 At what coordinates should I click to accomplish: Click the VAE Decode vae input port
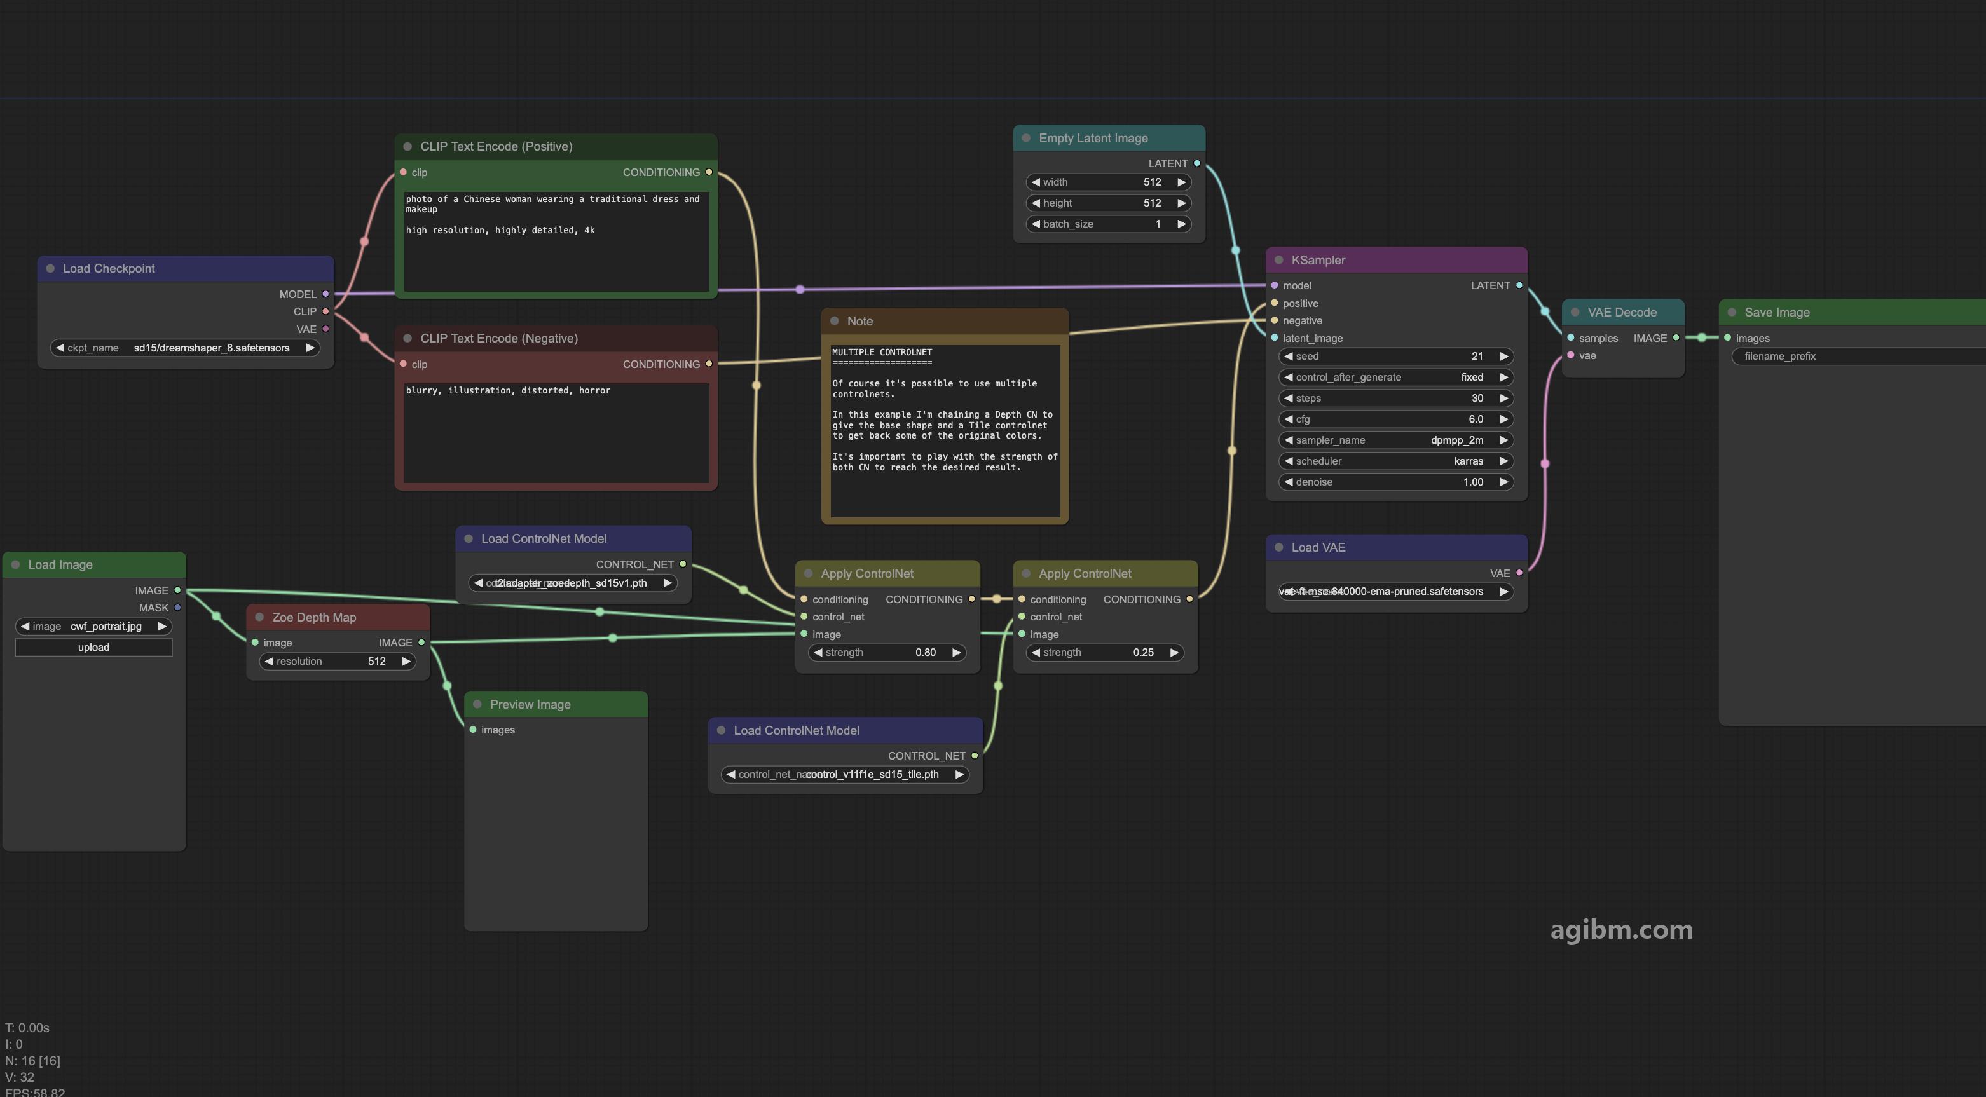(x=1570, y=355)
